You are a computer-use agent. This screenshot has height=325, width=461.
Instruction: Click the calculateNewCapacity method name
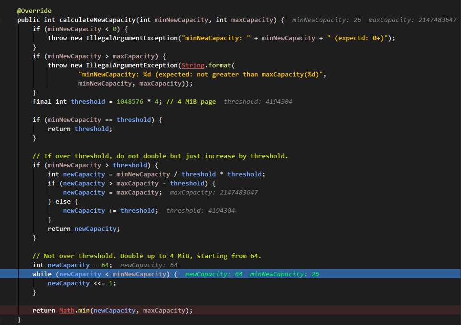[x=97, y=20]
